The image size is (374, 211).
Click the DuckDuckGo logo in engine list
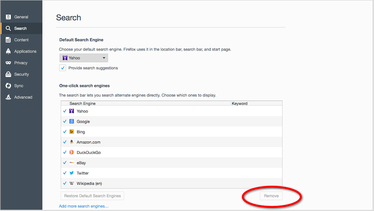pos(71,152)
